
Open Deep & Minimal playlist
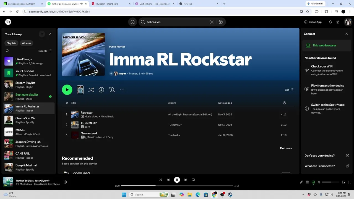29,167
